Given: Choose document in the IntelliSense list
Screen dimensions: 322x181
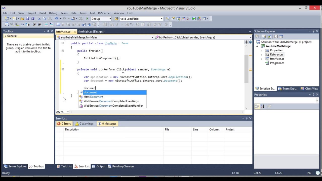Looking at the screenshot, I should [x=112, y=92].
